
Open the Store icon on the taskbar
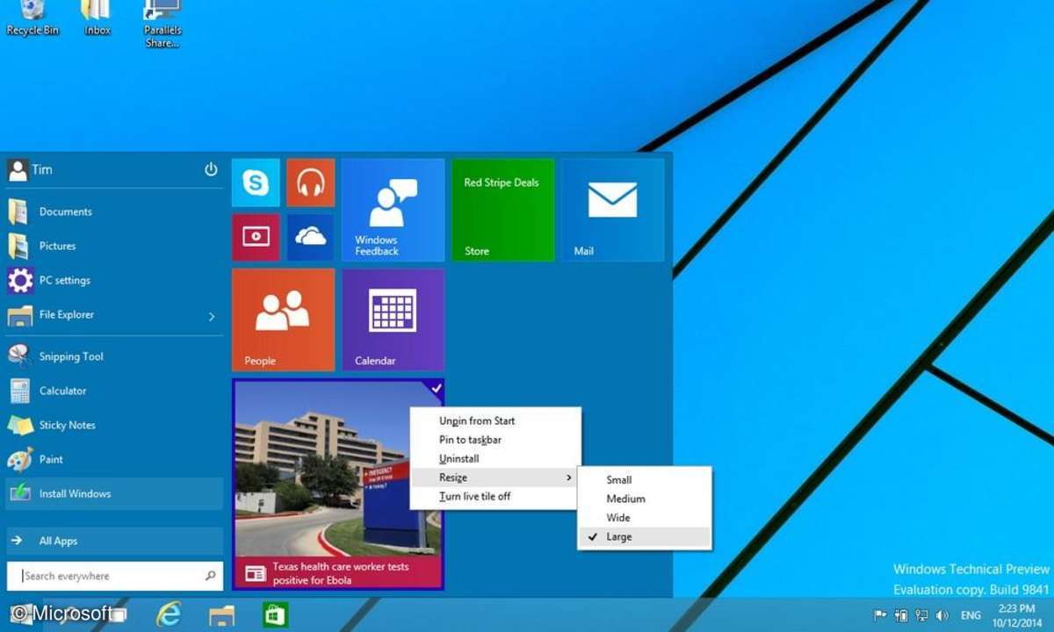click(x=276, y=614)
